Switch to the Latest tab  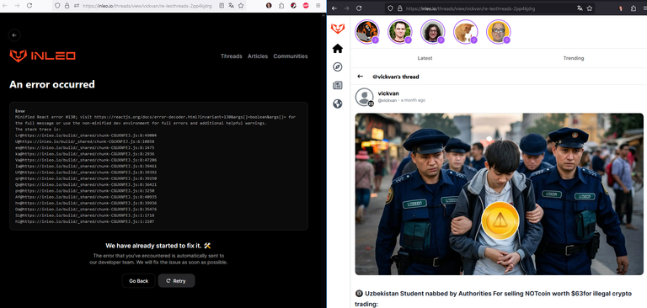coord(425,58)
